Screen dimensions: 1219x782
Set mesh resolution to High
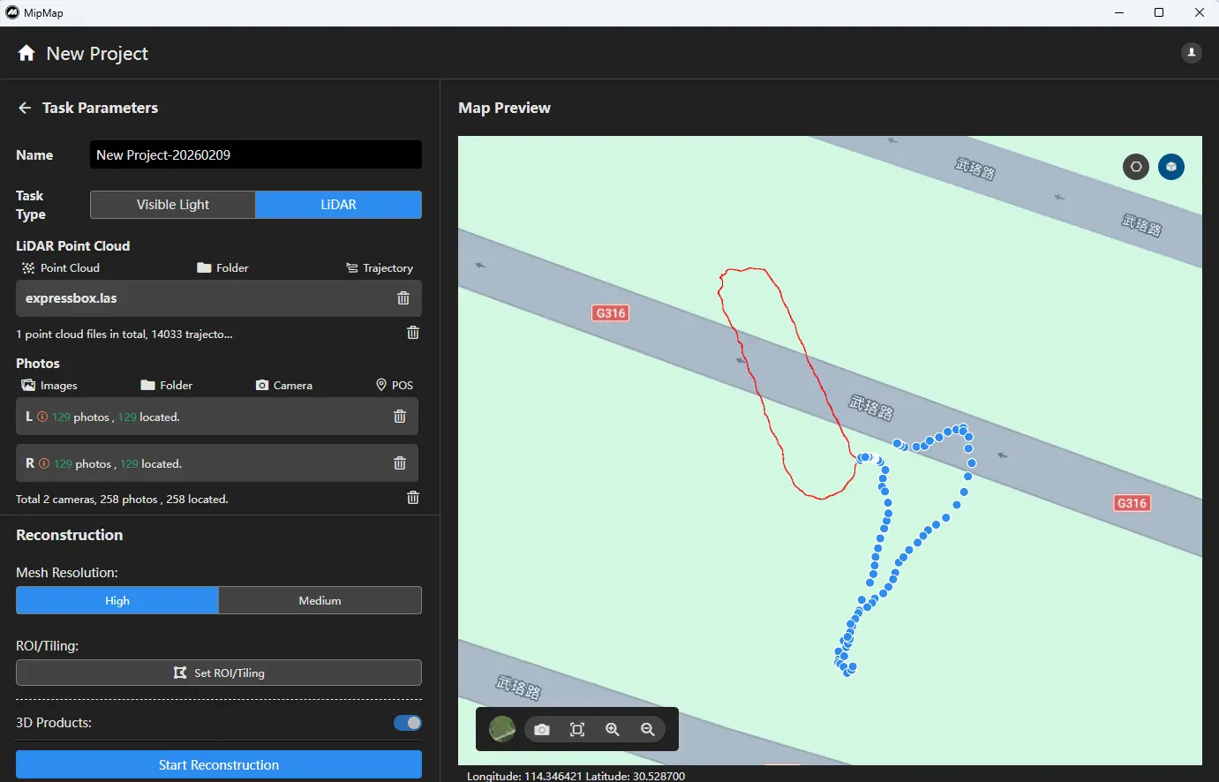tap(117, 600)
